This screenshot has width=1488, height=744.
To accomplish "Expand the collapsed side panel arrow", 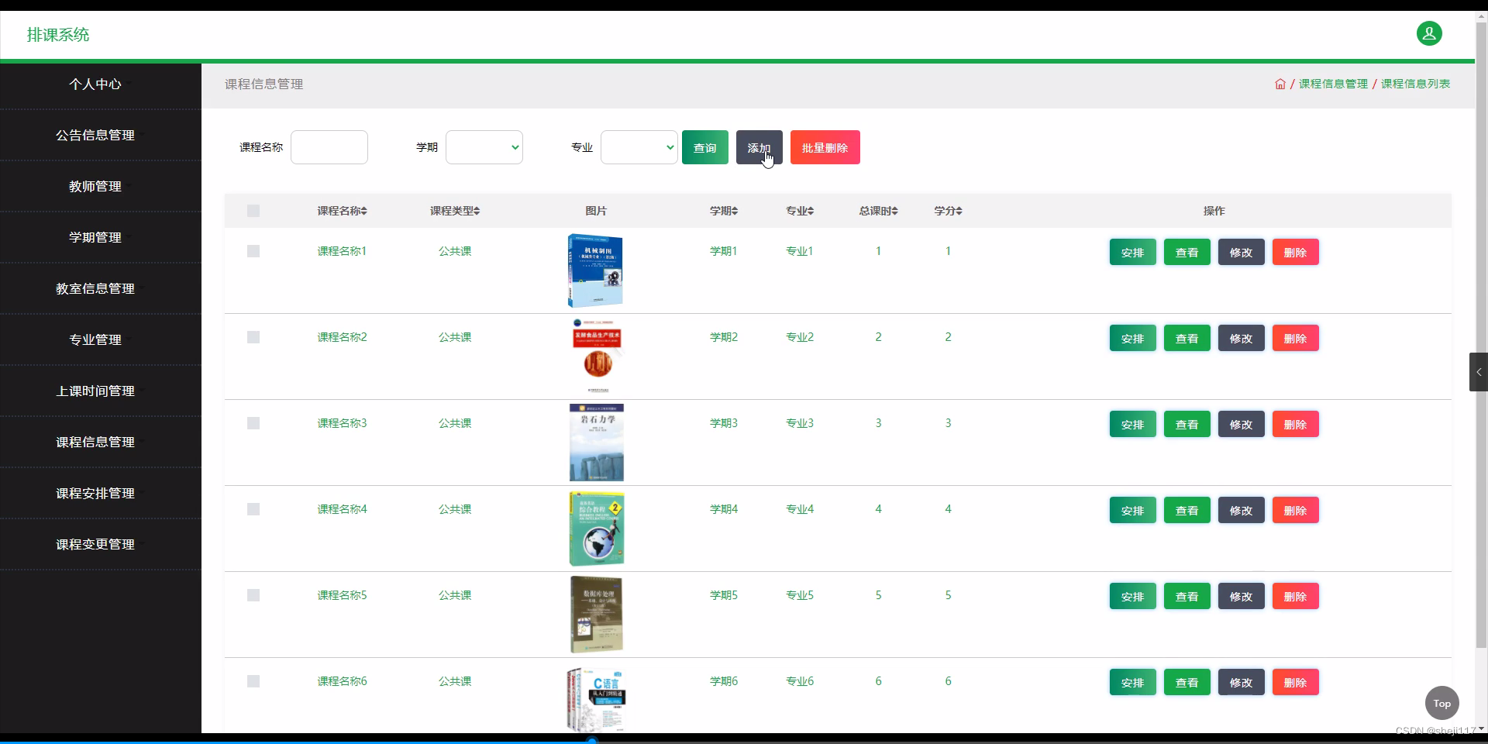I will 1479,372.
